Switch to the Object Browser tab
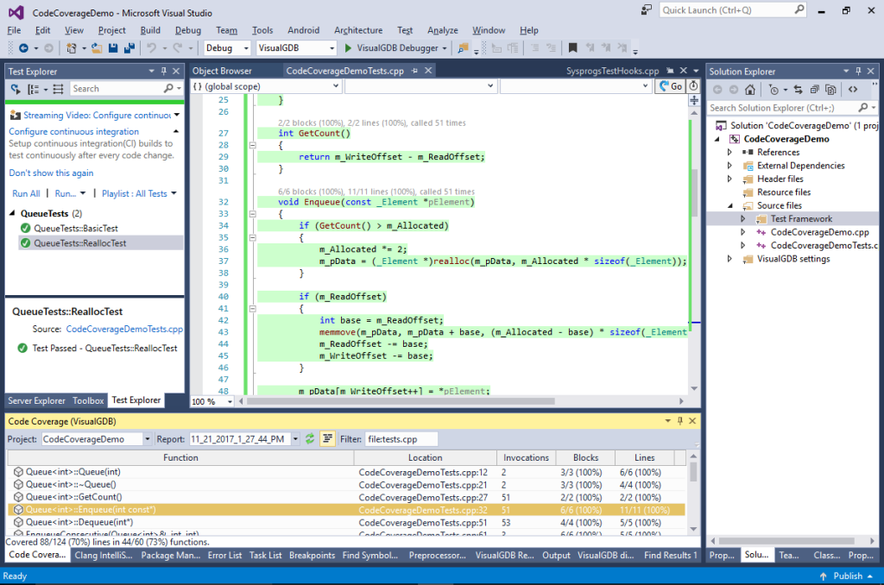This screenshot has height=585, width=884. coord(222,71)
